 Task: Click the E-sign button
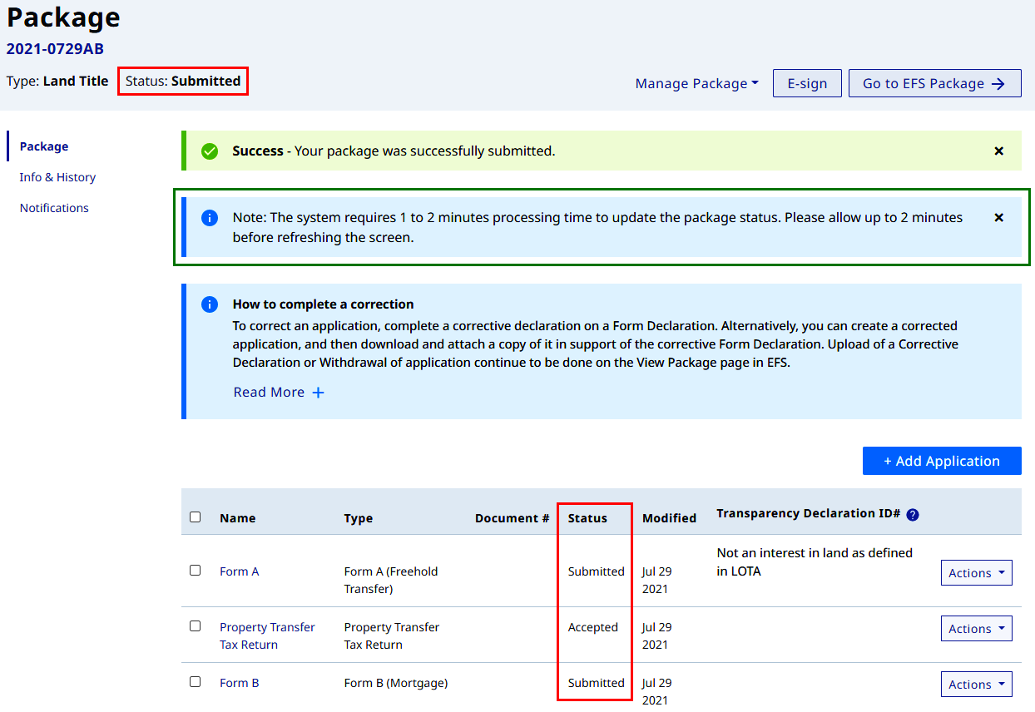click(807, 83)
